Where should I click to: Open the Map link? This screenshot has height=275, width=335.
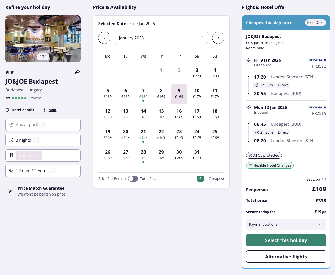pos(52,110)
